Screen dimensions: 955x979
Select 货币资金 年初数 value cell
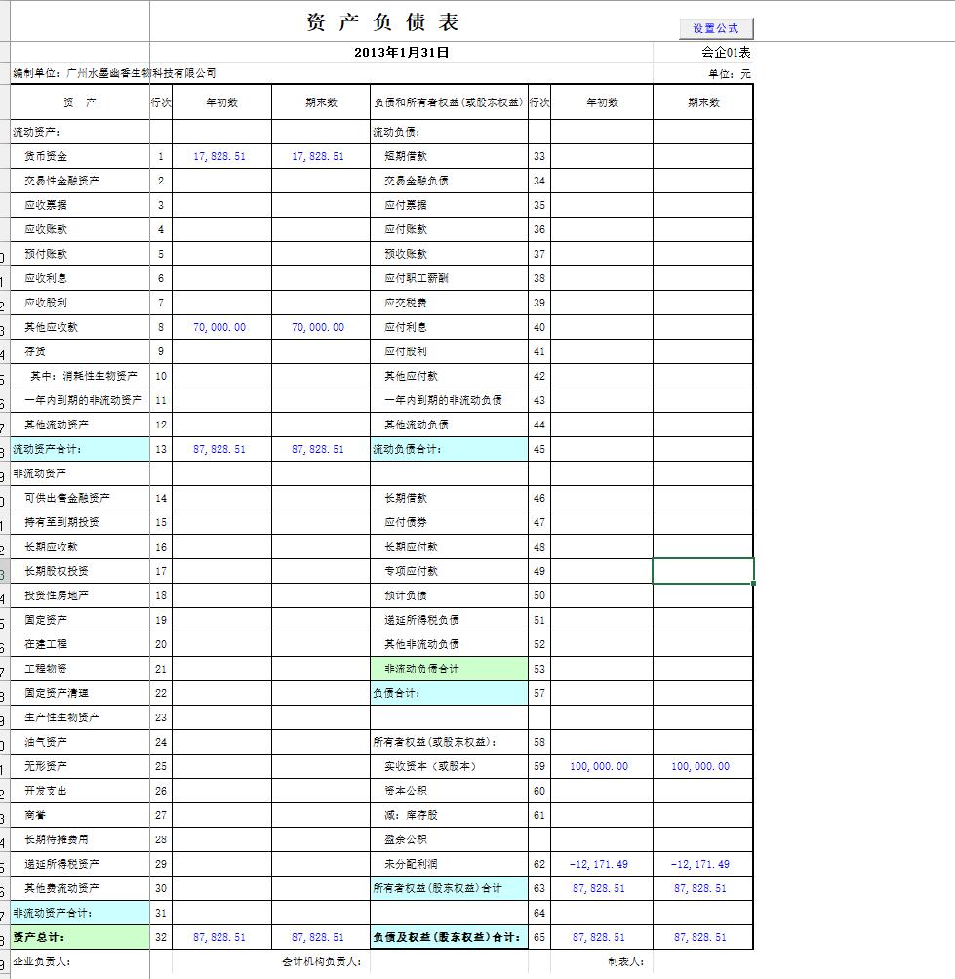220,156
